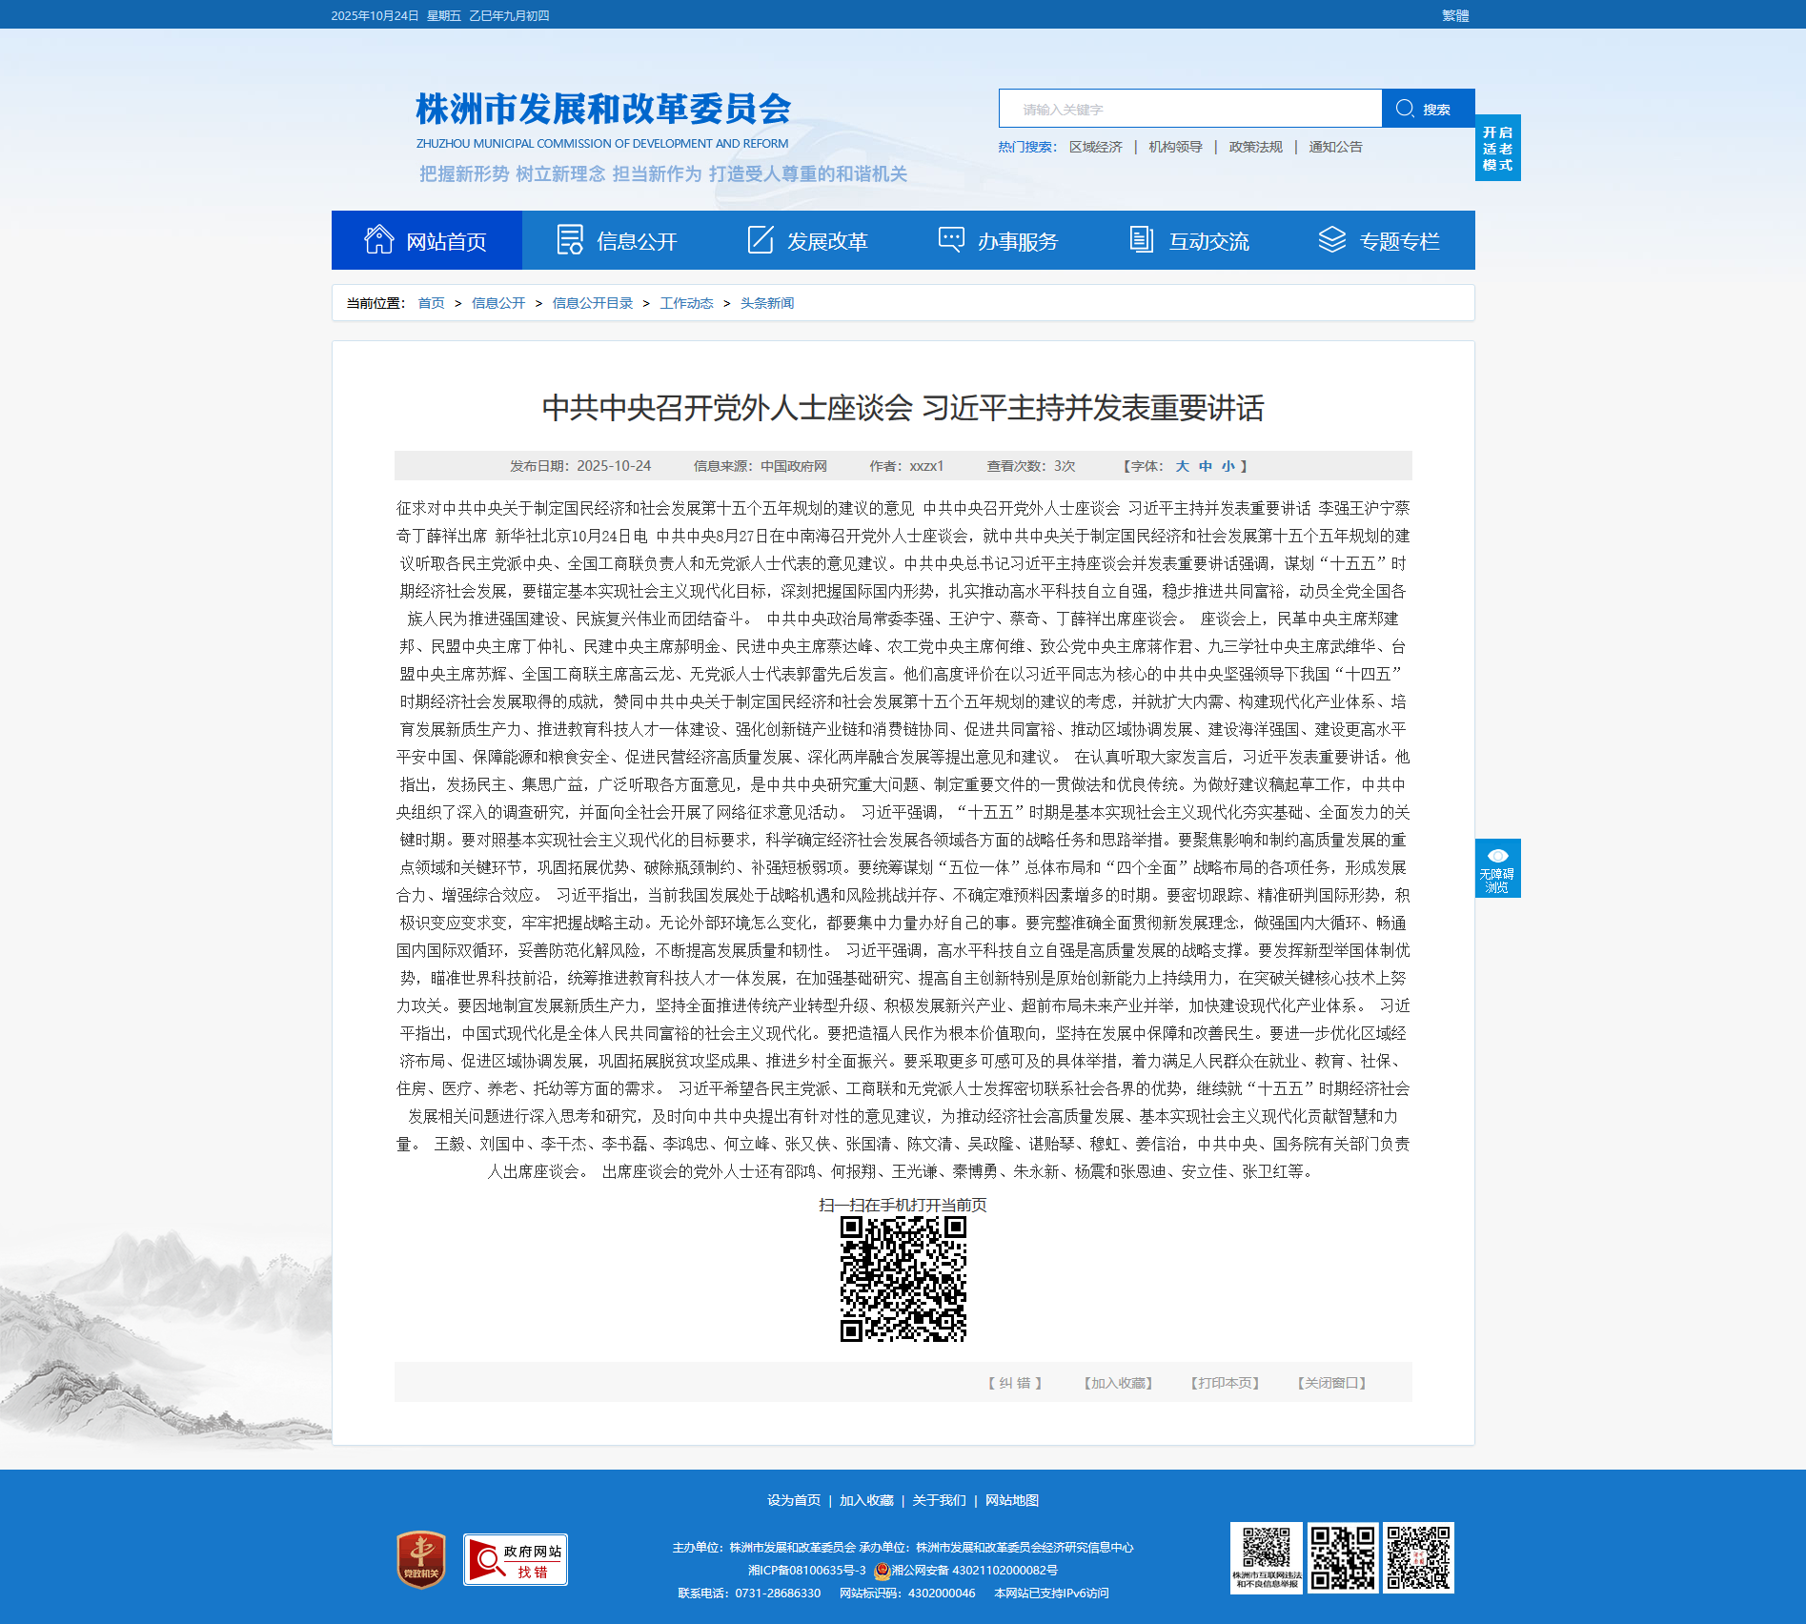Click the 政府网站找错 badge icon
This screenshot has height=1624, width=1806.
(516, 1560)
